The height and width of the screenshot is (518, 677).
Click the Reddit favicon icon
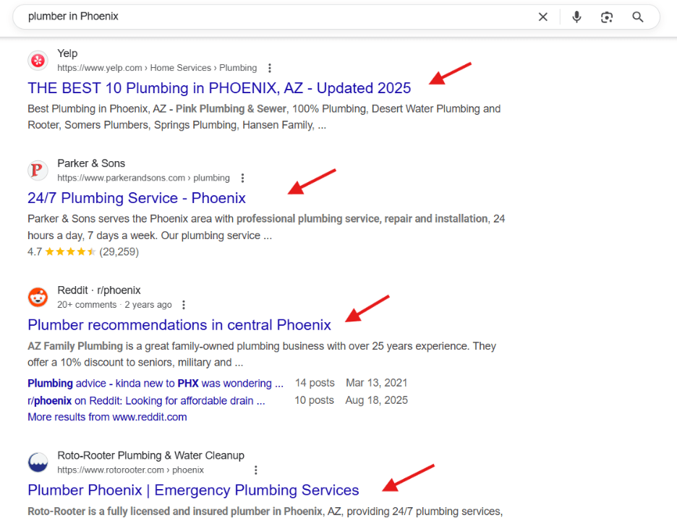tap(38, 297)
